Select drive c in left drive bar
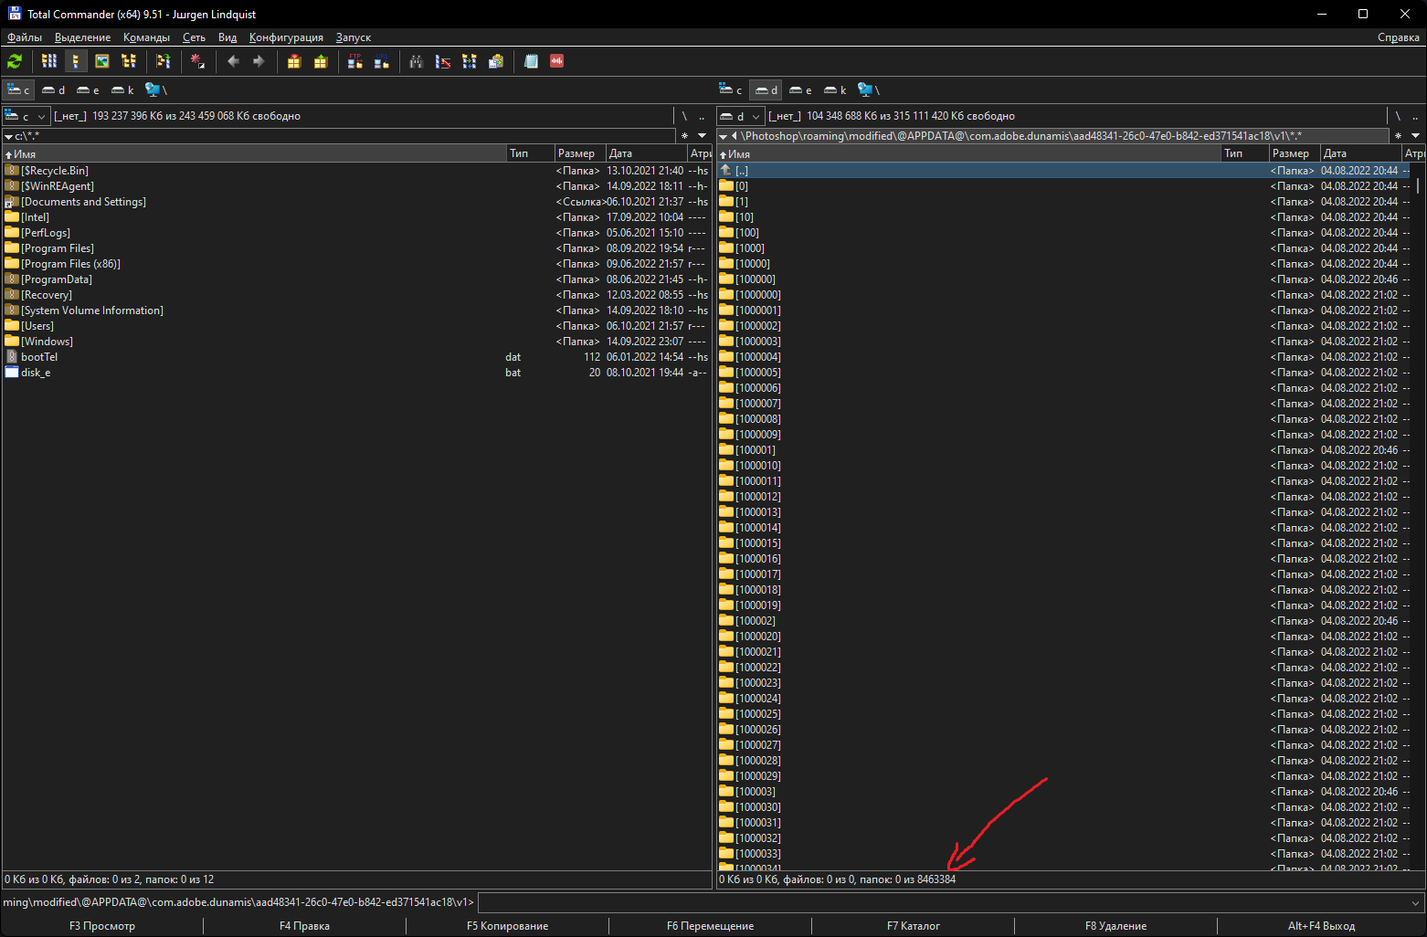 (19, 89)
